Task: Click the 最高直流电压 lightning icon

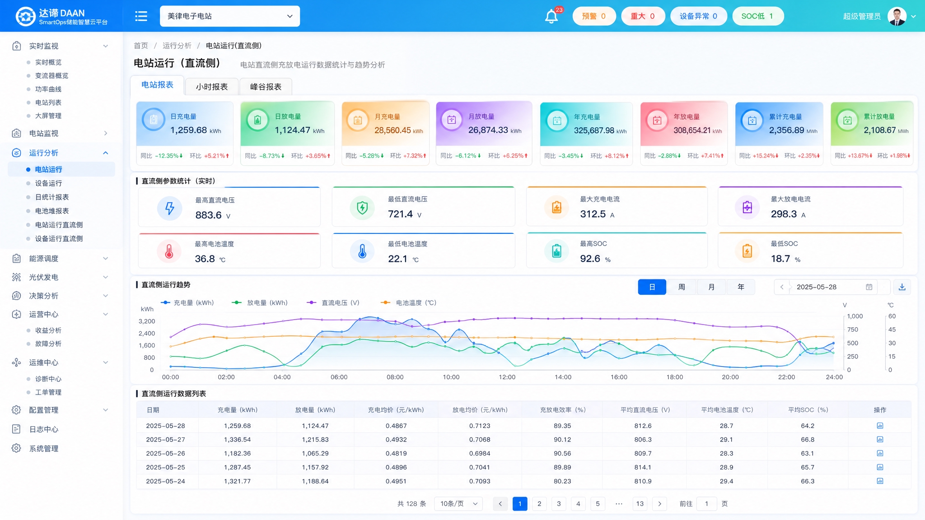Action: tap(169, 208)
